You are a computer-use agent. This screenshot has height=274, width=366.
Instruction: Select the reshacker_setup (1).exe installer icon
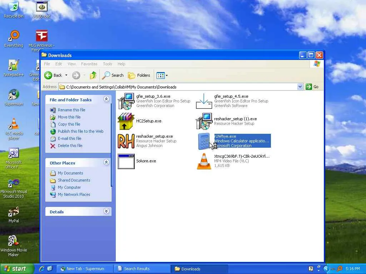pos(204,121)
